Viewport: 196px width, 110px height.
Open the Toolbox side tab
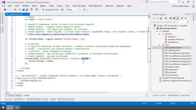tap(3, 30)
